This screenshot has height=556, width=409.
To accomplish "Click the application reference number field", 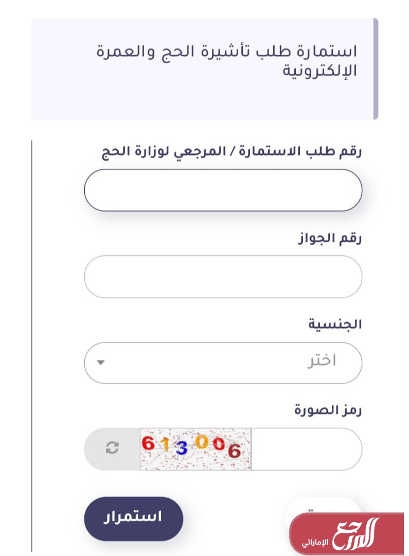I will [223, 190].
